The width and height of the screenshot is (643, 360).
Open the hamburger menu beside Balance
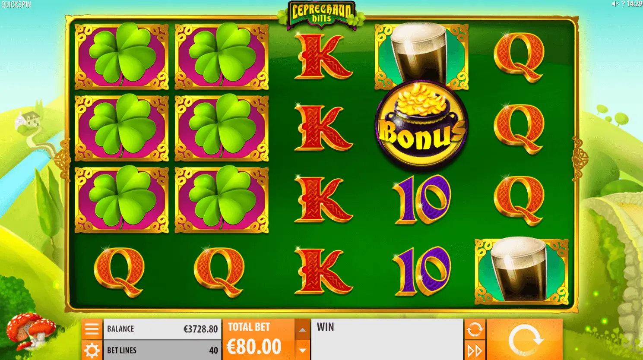(x=92, y=329)
